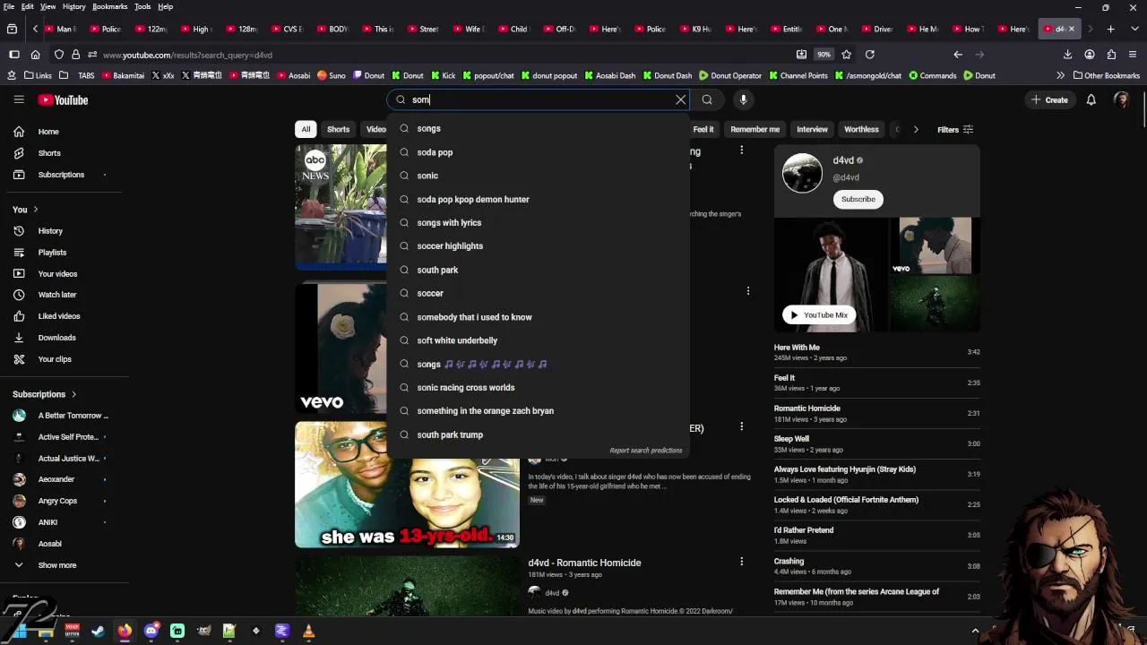Open 'she was 13-yrs-old' video thumbnail
The image size is (1147, 645).
click(x=407, y=485)
